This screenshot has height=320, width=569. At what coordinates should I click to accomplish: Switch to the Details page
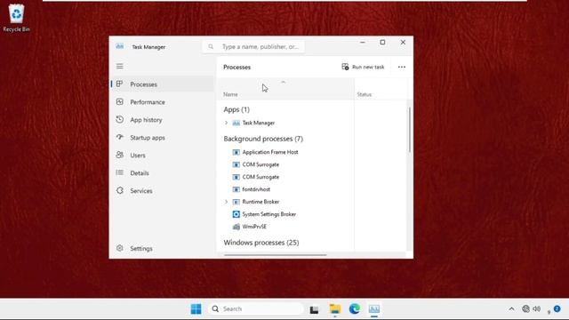140,173
